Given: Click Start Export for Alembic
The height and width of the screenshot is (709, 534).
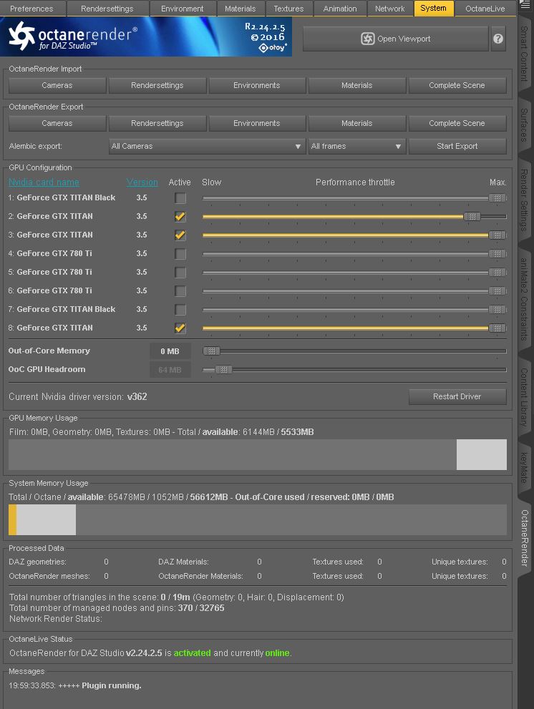Looking at the screenshot, I should point(457,146).
